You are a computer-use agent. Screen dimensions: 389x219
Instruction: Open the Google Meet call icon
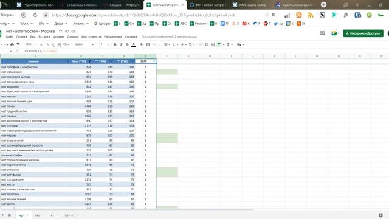click(x=335, y=33)
